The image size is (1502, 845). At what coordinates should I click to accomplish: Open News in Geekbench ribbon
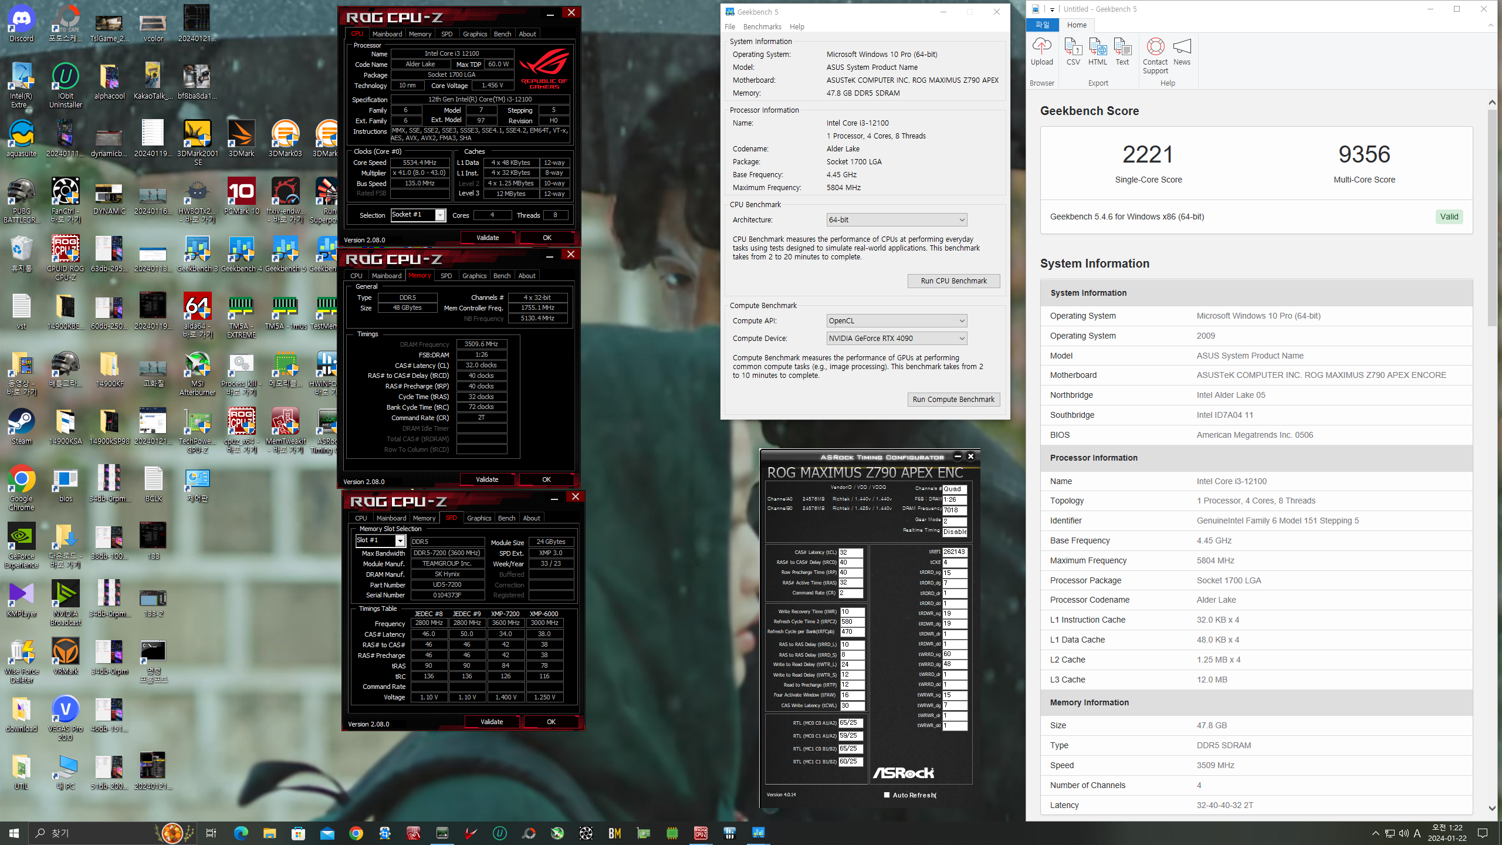(1182, 52)
